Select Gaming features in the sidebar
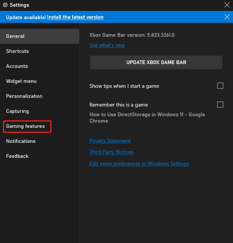 (26, 126)
